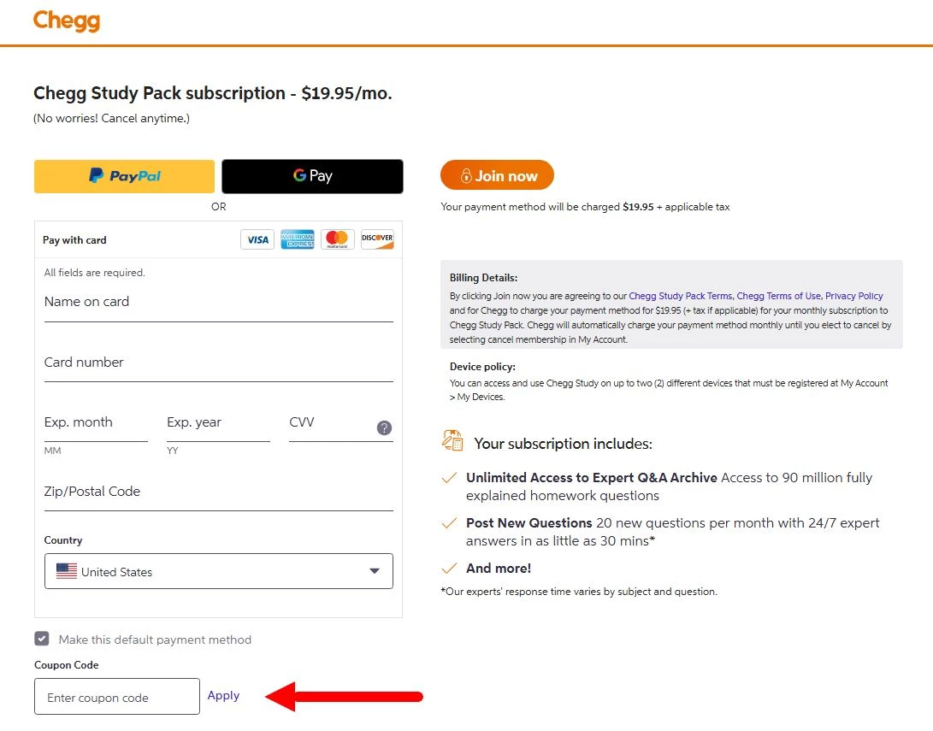
Task: Apply the coupon code
Action: (223, 695)
